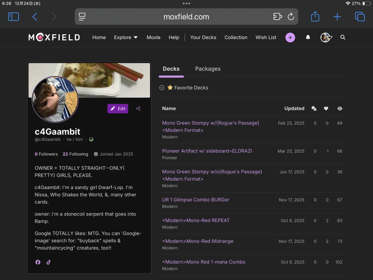
Task: Click the search magnifier icon
Action: pyautogui.click(x=343, y=37)
